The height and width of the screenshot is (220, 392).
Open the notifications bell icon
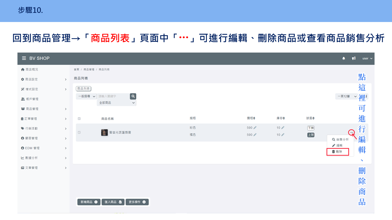(344, 58)
